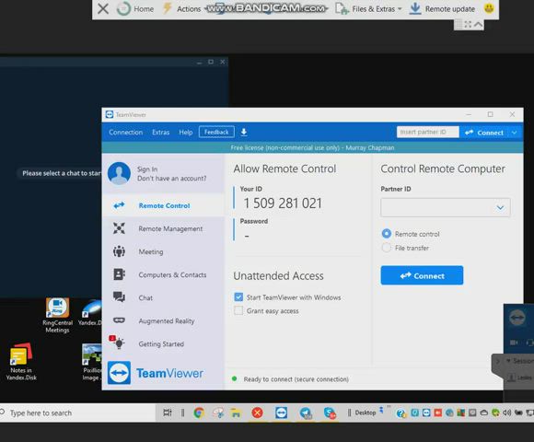The height and width of the screenshot is (442, 534).
Task: Switch to TeamViewer in the taskbar
Action: [x=281, y=413]
